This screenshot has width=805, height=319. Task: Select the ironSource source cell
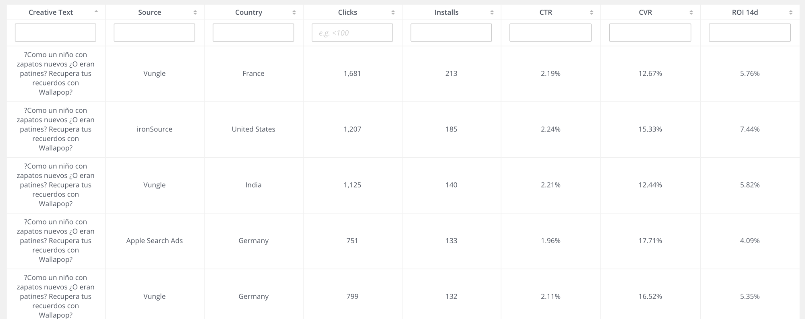click(x=154, y=129)
